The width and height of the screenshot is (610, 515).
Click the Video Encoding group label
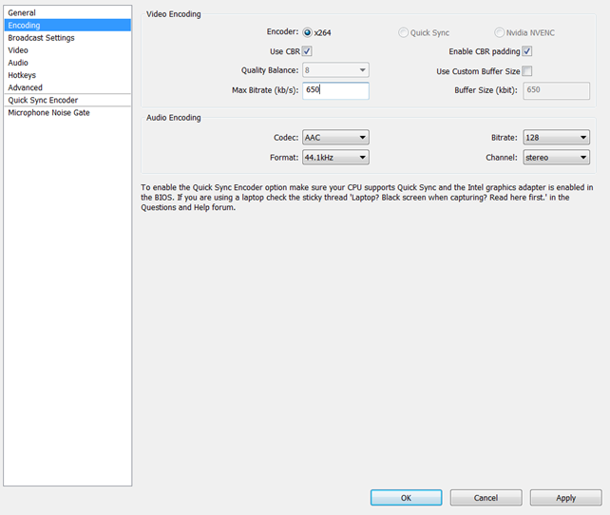coord(174,14)
